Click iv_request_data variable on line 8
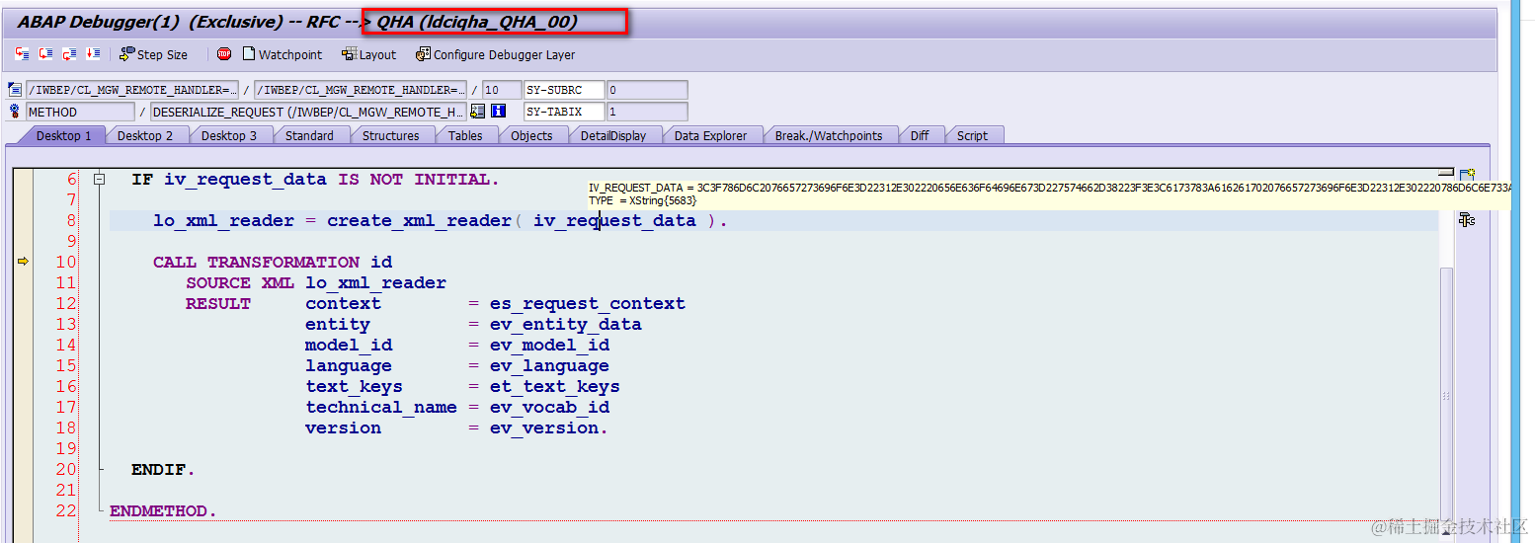Viewport: 1535px width, 543px height. (614, 221)
